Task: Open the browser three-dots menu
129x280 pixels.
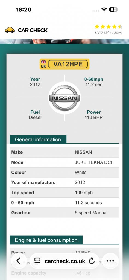Action: 110,261
